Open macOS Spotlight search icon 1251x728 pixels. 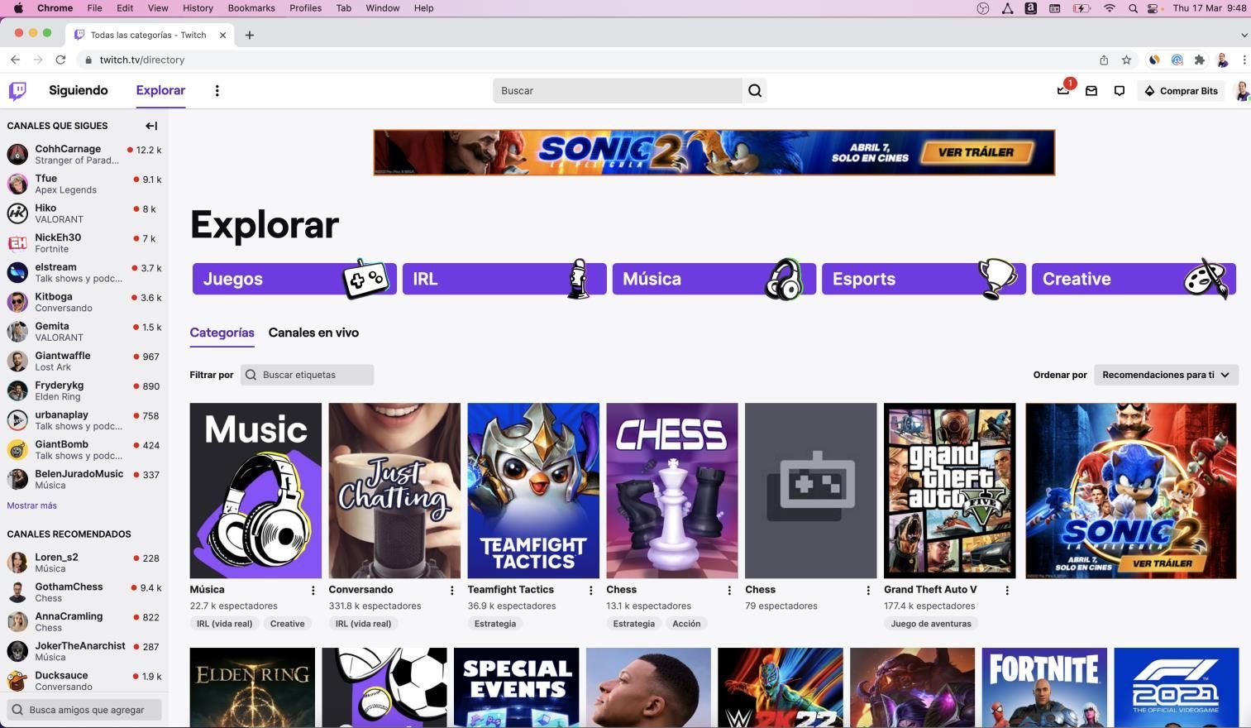pos(1133,8)
